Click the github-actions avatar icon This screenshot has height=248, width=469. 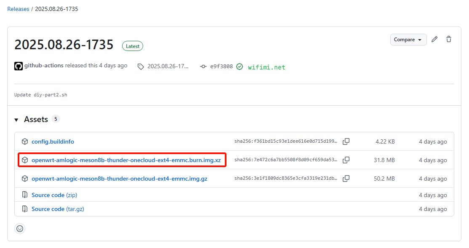tap(19, 66)
